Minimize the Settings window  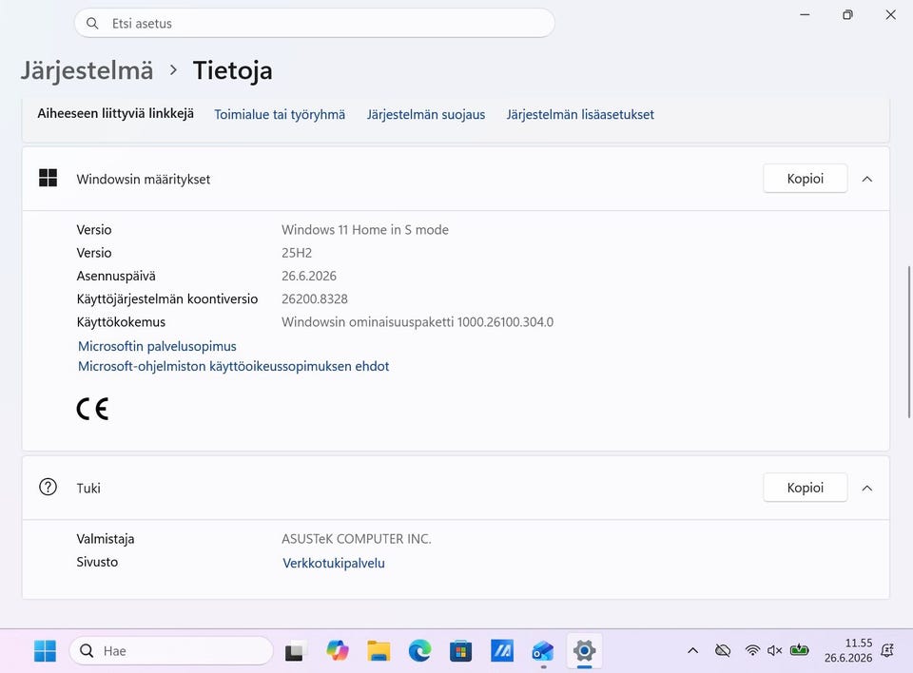pyautogui.click(x=805, y=14)
